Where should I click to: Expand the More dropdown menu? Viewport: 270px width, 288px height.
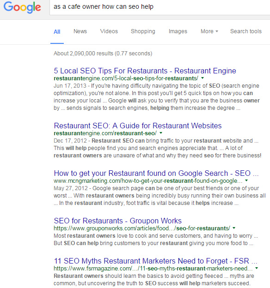tap(209, 31)
